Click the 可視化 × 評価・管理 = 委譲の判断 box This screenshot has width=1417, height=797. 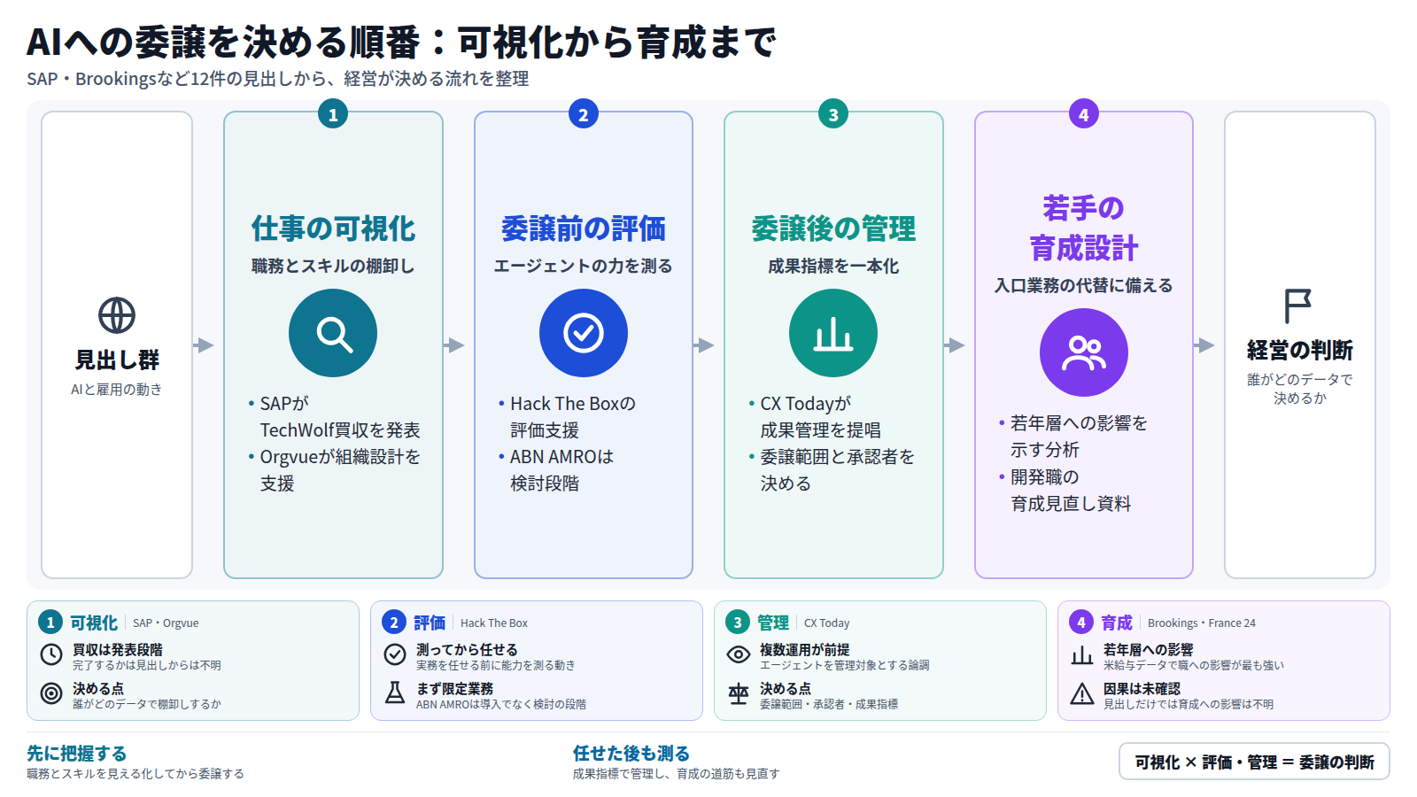click(1254, 762)
